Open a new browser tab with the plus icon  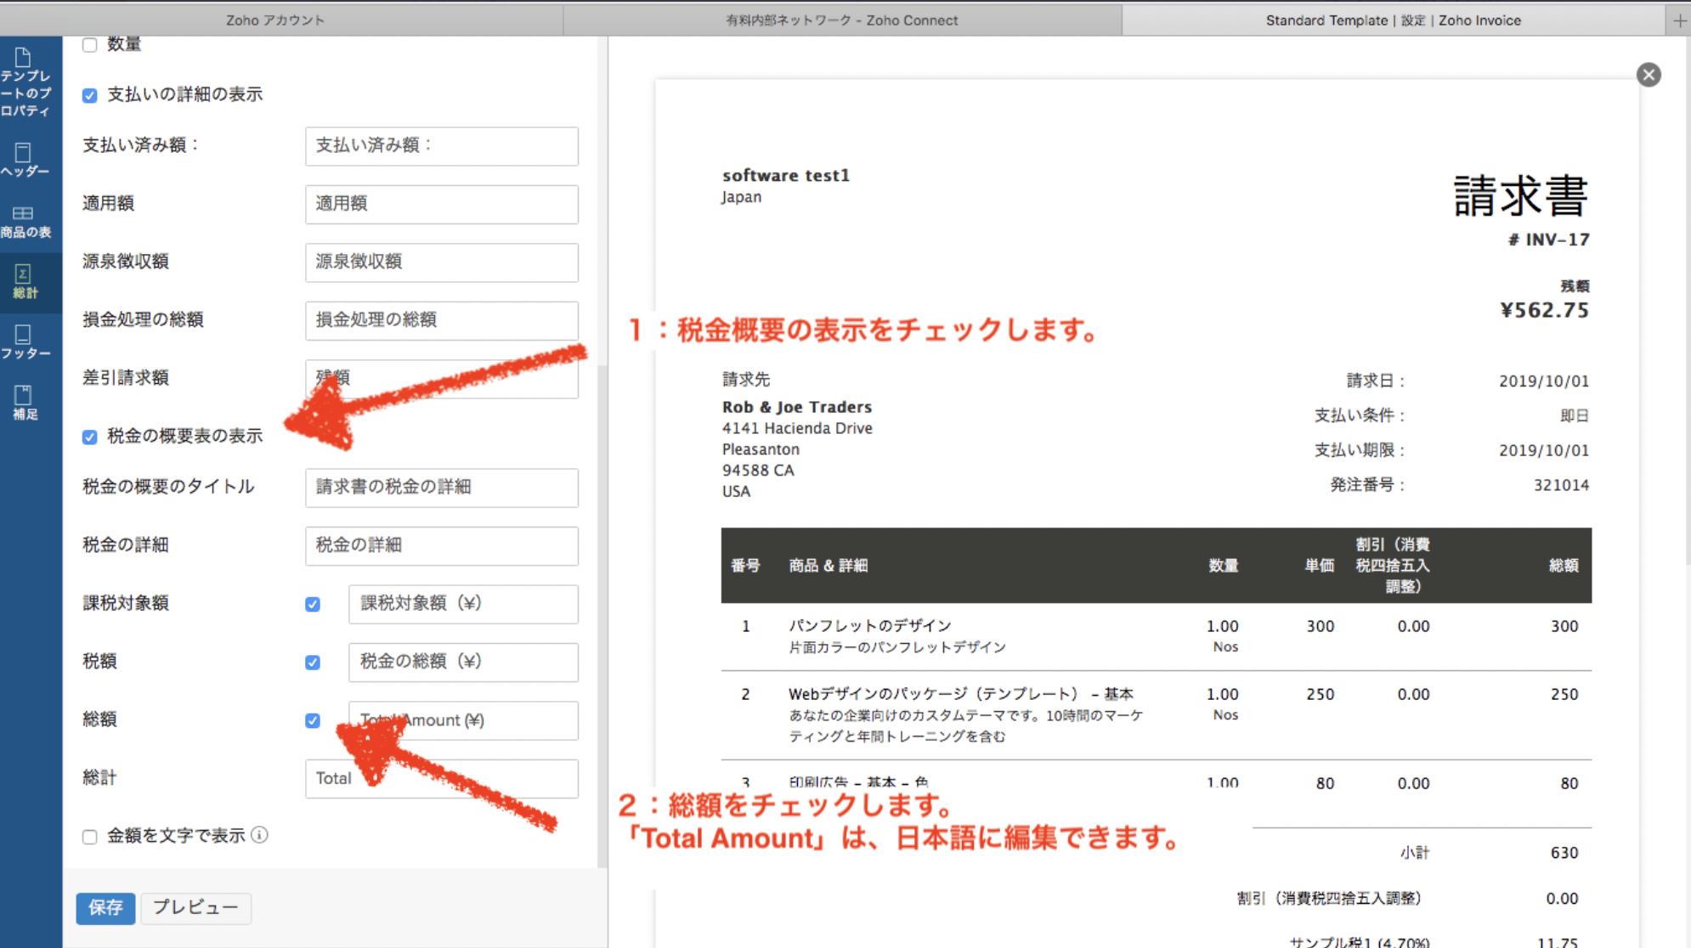(x=1679, y=20)
